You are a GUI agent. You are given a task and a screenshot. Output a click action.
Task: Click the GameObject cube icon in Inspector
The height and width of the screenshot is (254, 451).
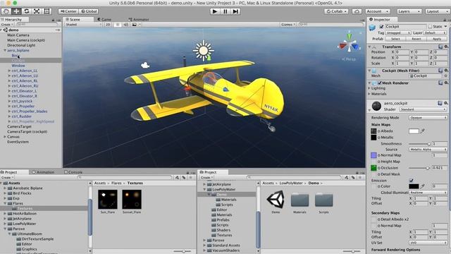[x=373, y=28]
